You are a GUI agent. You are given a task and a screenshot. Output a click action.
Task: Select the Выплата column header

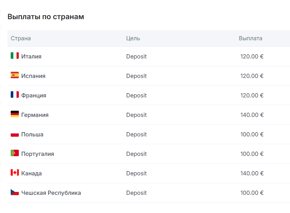[250, 38]
